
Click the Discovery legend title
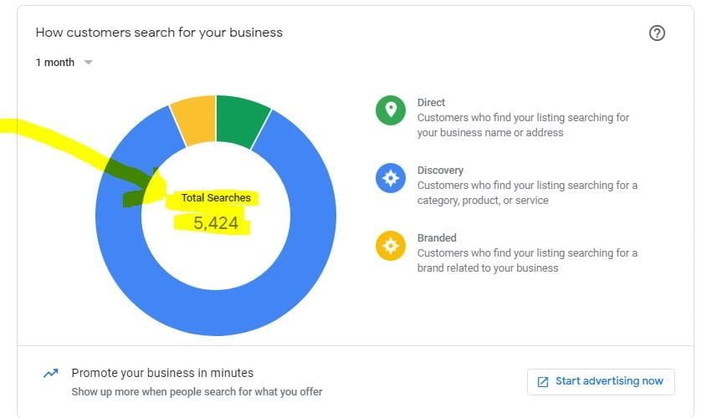[x=440, y=171]
